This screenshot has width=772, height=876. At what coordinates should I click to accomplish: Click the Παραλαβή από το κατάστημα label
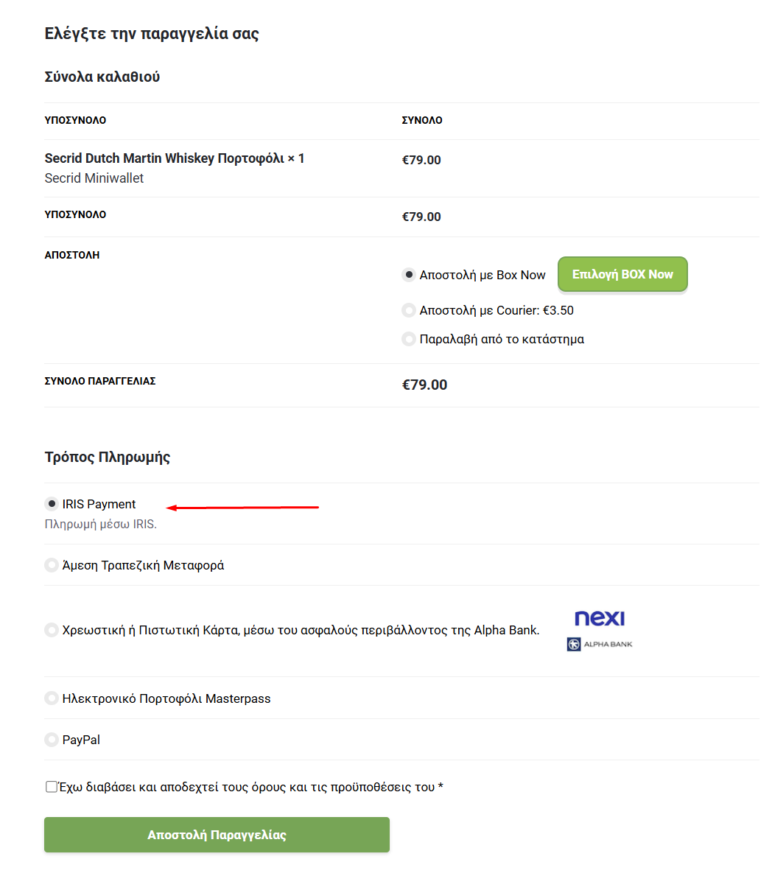pos(502,339)
